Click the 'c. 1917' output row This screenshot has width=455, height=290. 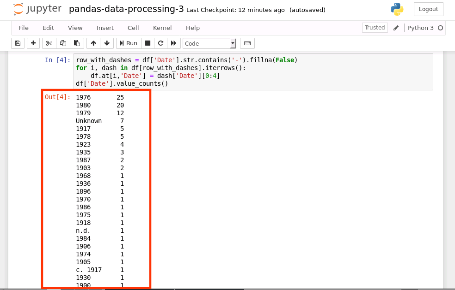(x=100, y=270)
